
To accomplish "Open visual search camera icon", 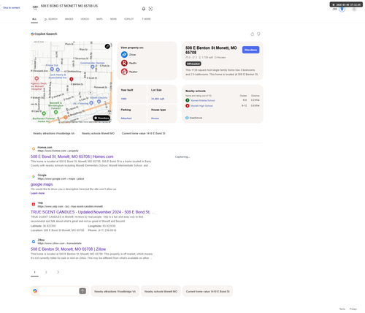I will (x=150, y=9).
